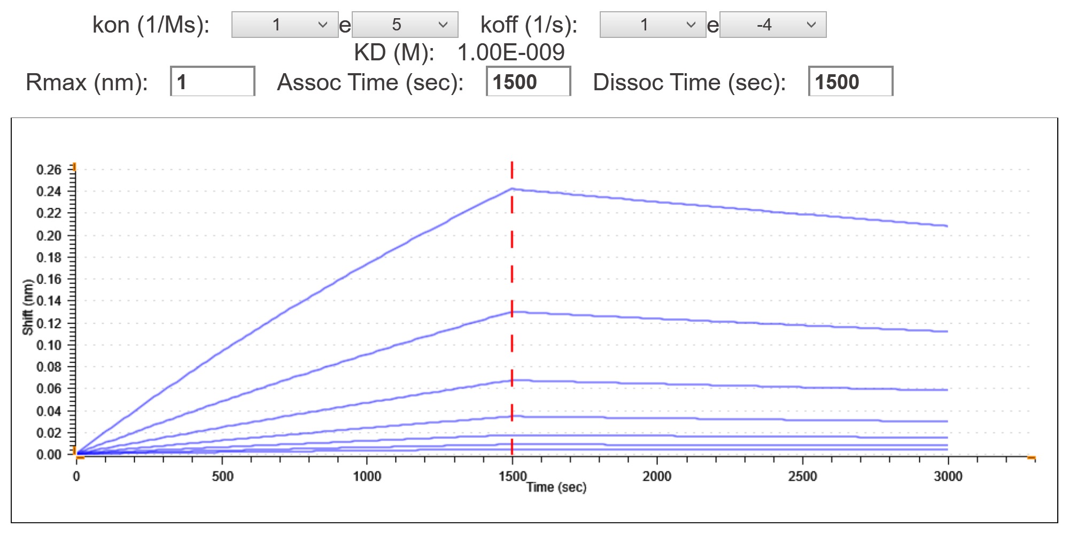Click orange marker at right end of Time axis
Image resolution: width=1069 pixels, height=534 pixels.
coord(1031,458)
